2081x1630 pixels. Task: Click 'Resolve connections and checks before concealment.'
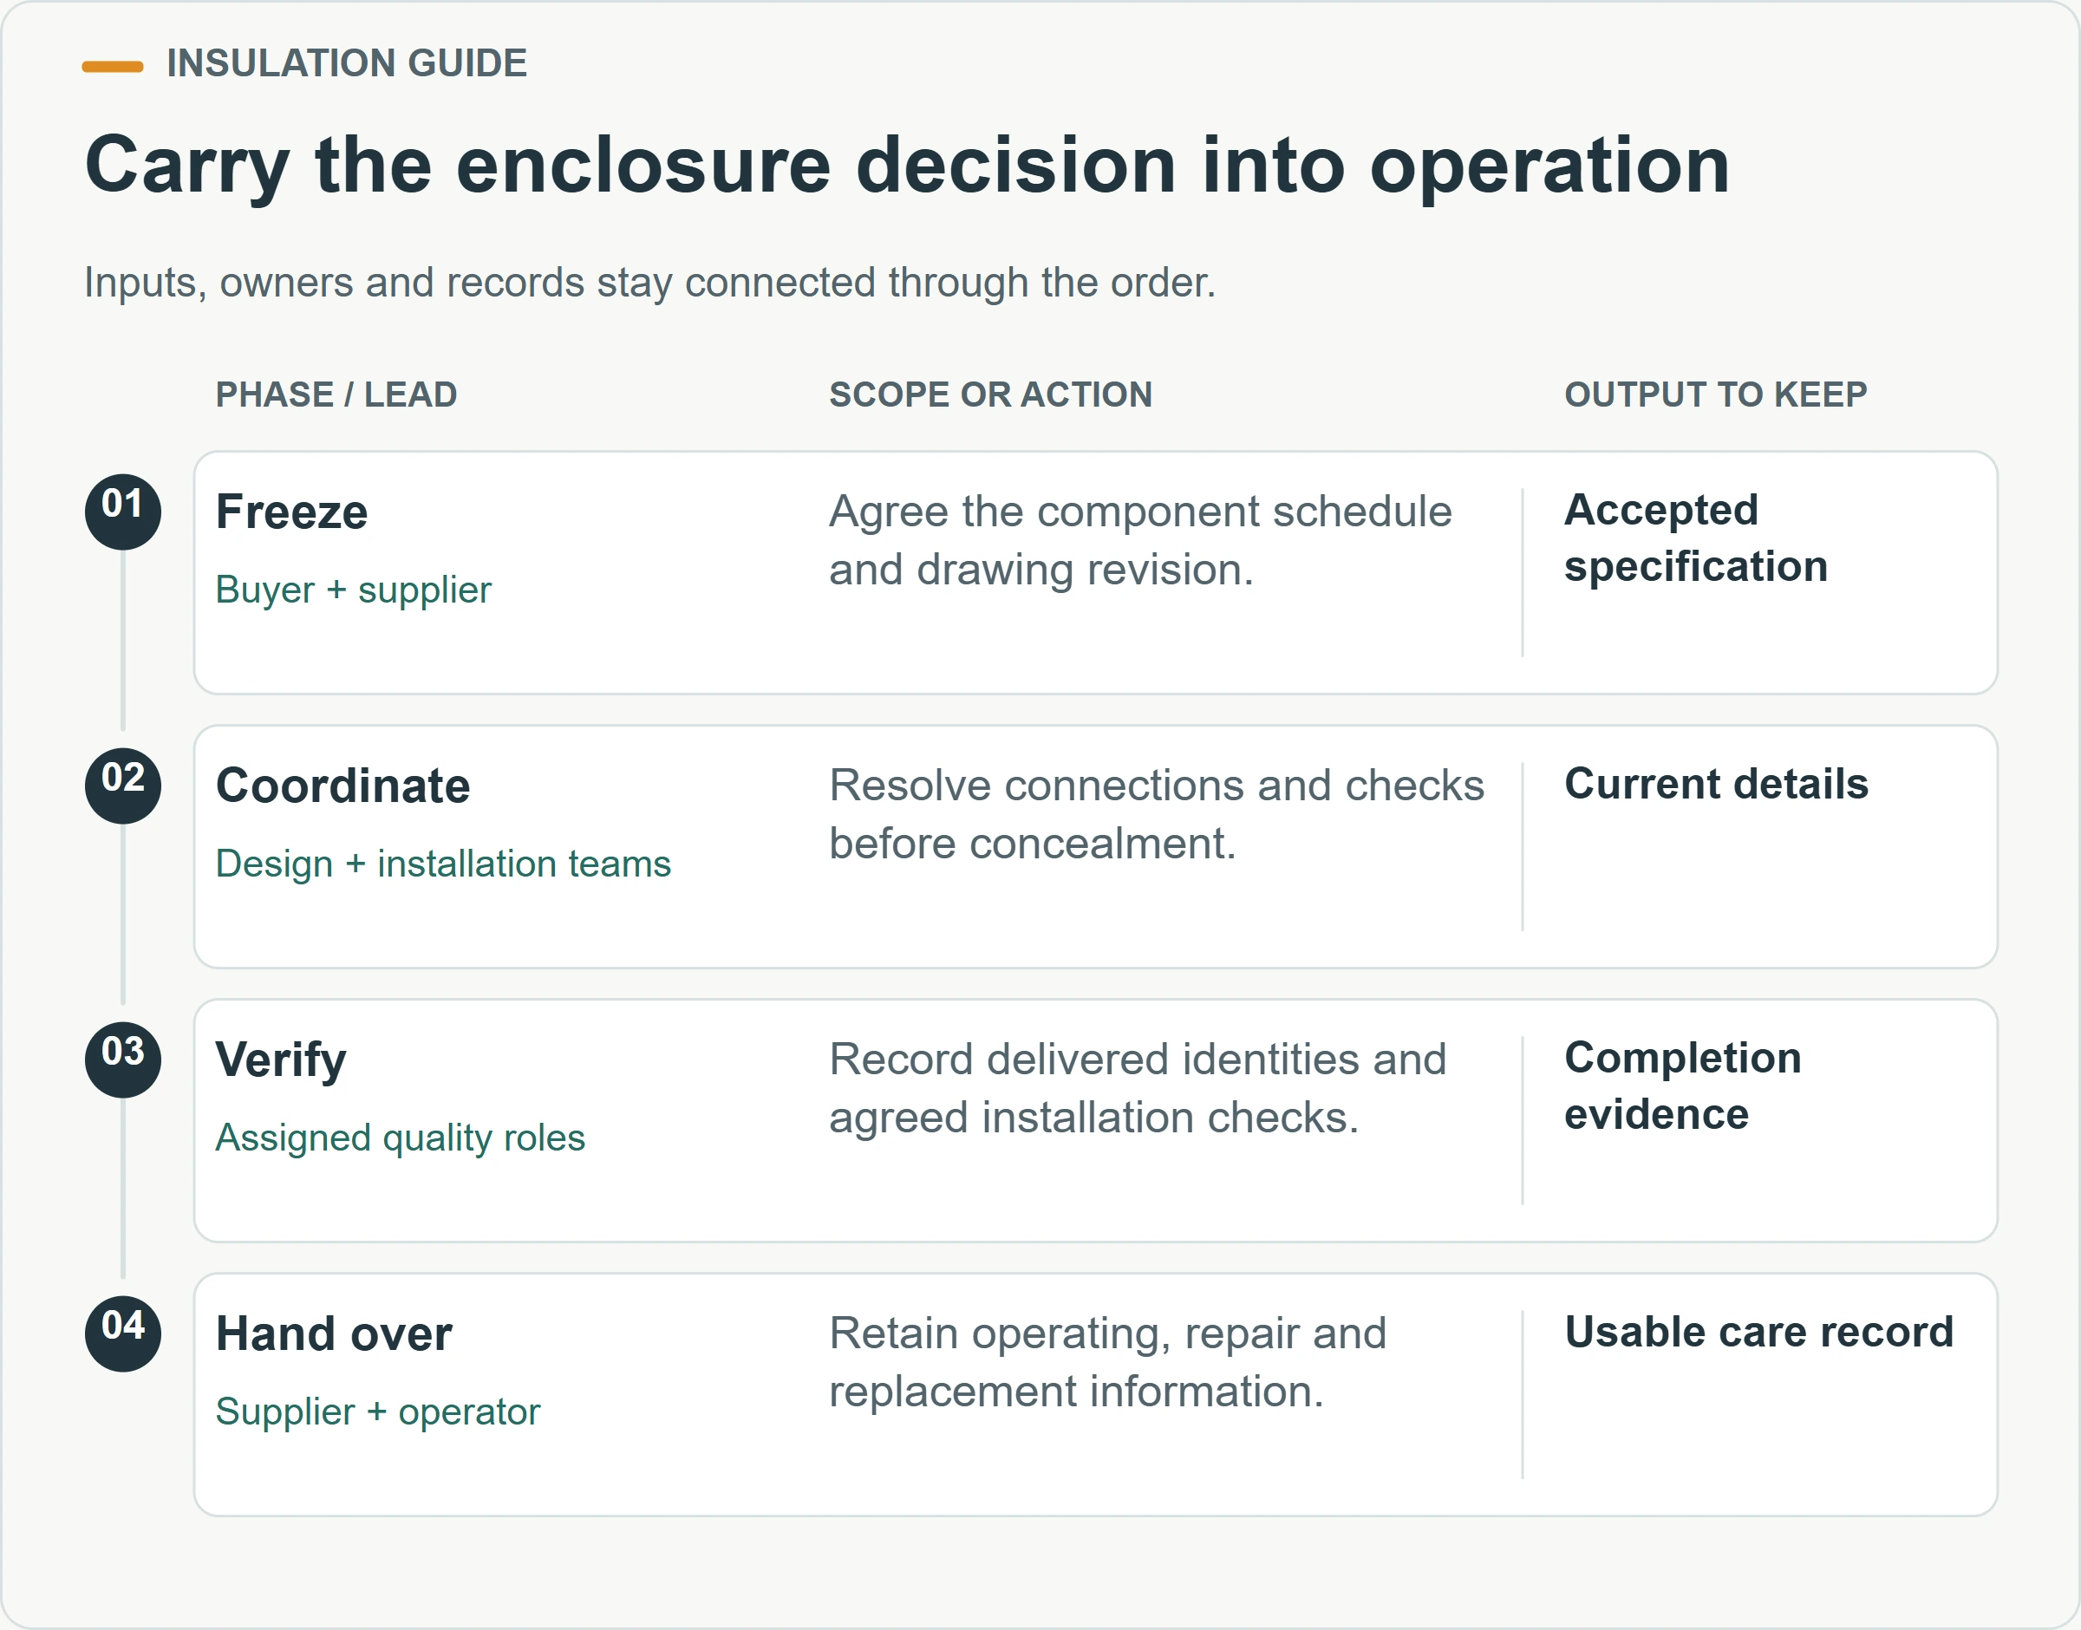1157,814
